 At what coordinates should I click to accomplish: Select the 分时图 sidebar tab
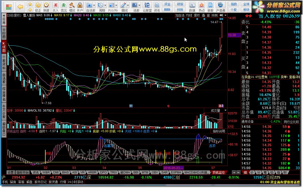pos(4,33)
